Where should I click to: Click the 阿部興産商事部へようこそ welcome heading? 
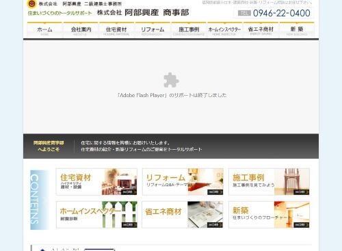[x=49, y=146]
